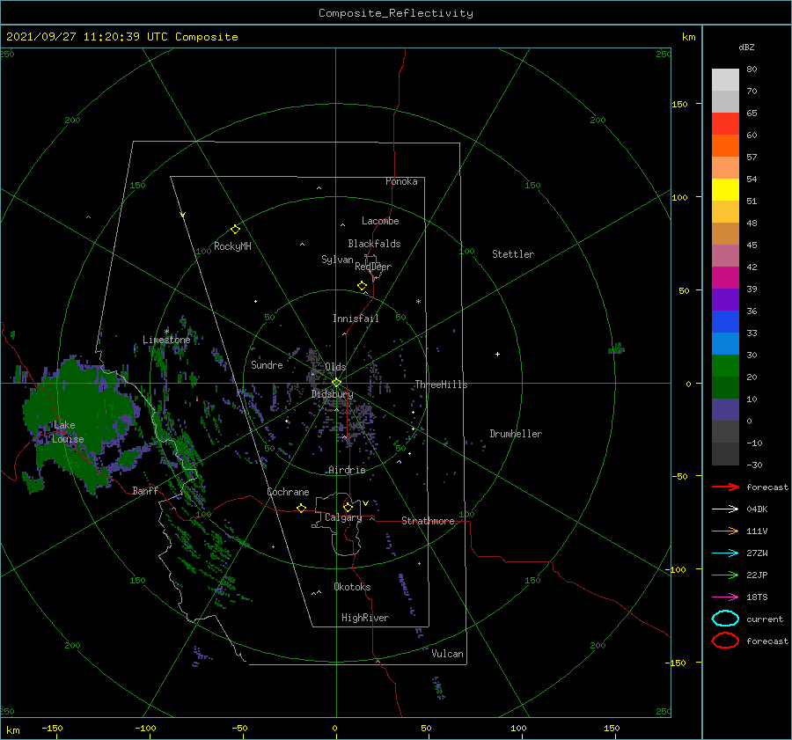792x740 pixels.
Task: Click the red 65 dBZ color swatch
Action: (x=725, y=124)
